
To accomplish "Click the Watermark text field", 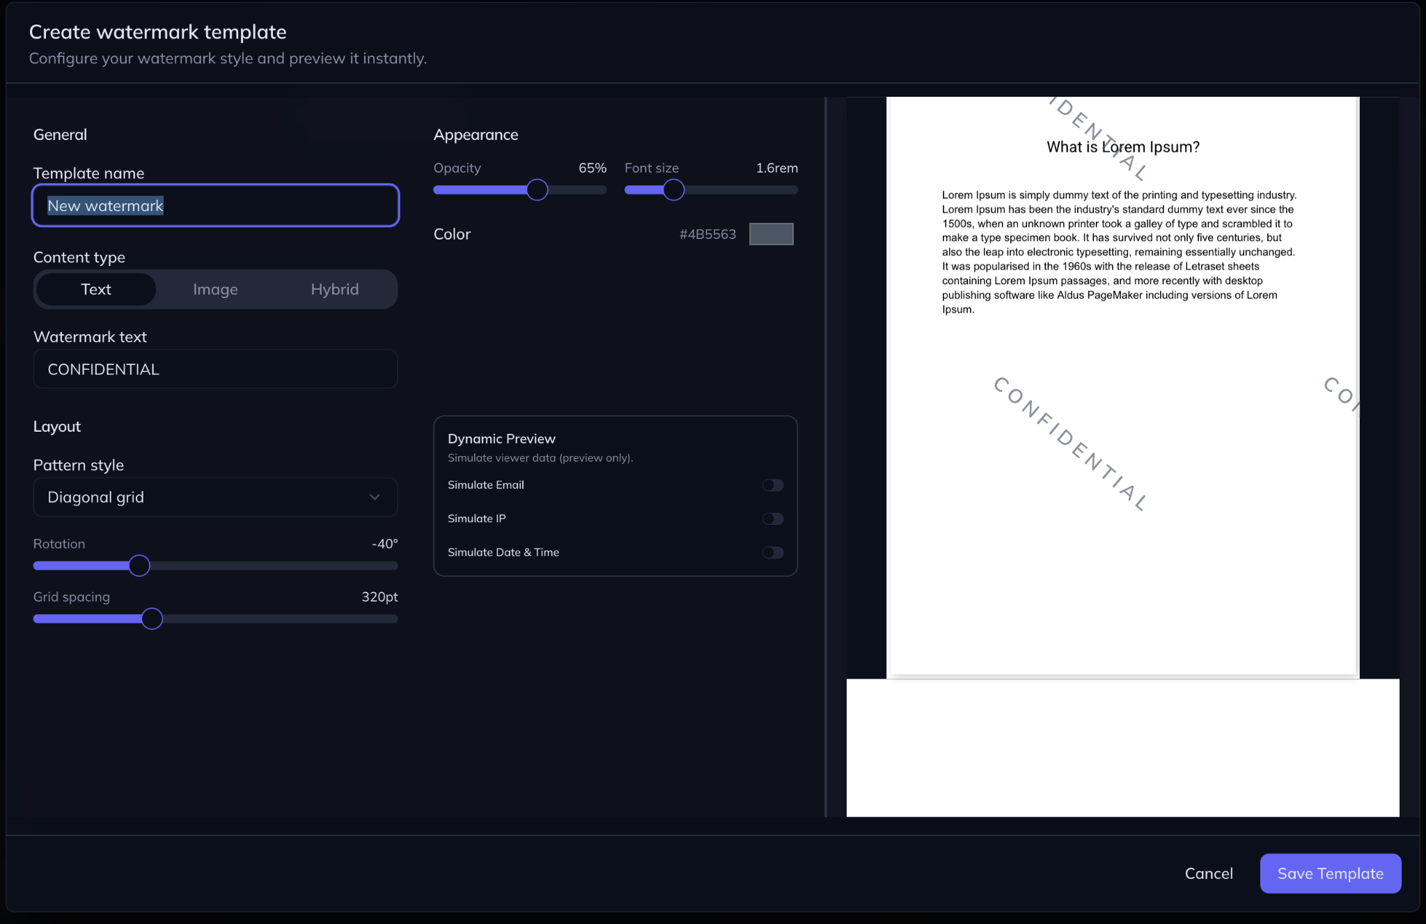I will (214, 369).
